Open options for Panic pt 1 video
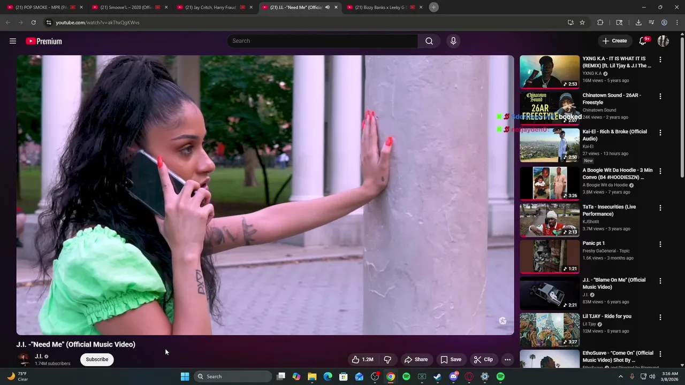This screenshot has height=385, width=685. point(660,244)
